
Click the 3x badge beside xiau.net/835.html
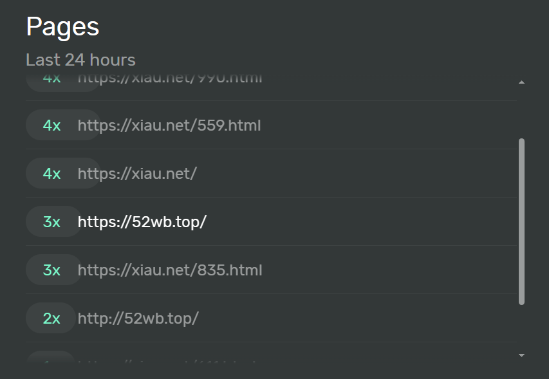[x=52, y=270]
